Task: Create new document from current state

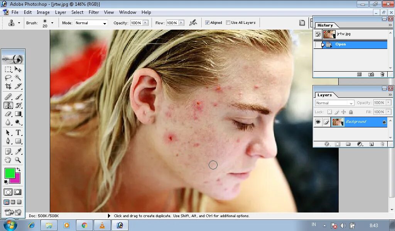Action: [x=360, y=74]
